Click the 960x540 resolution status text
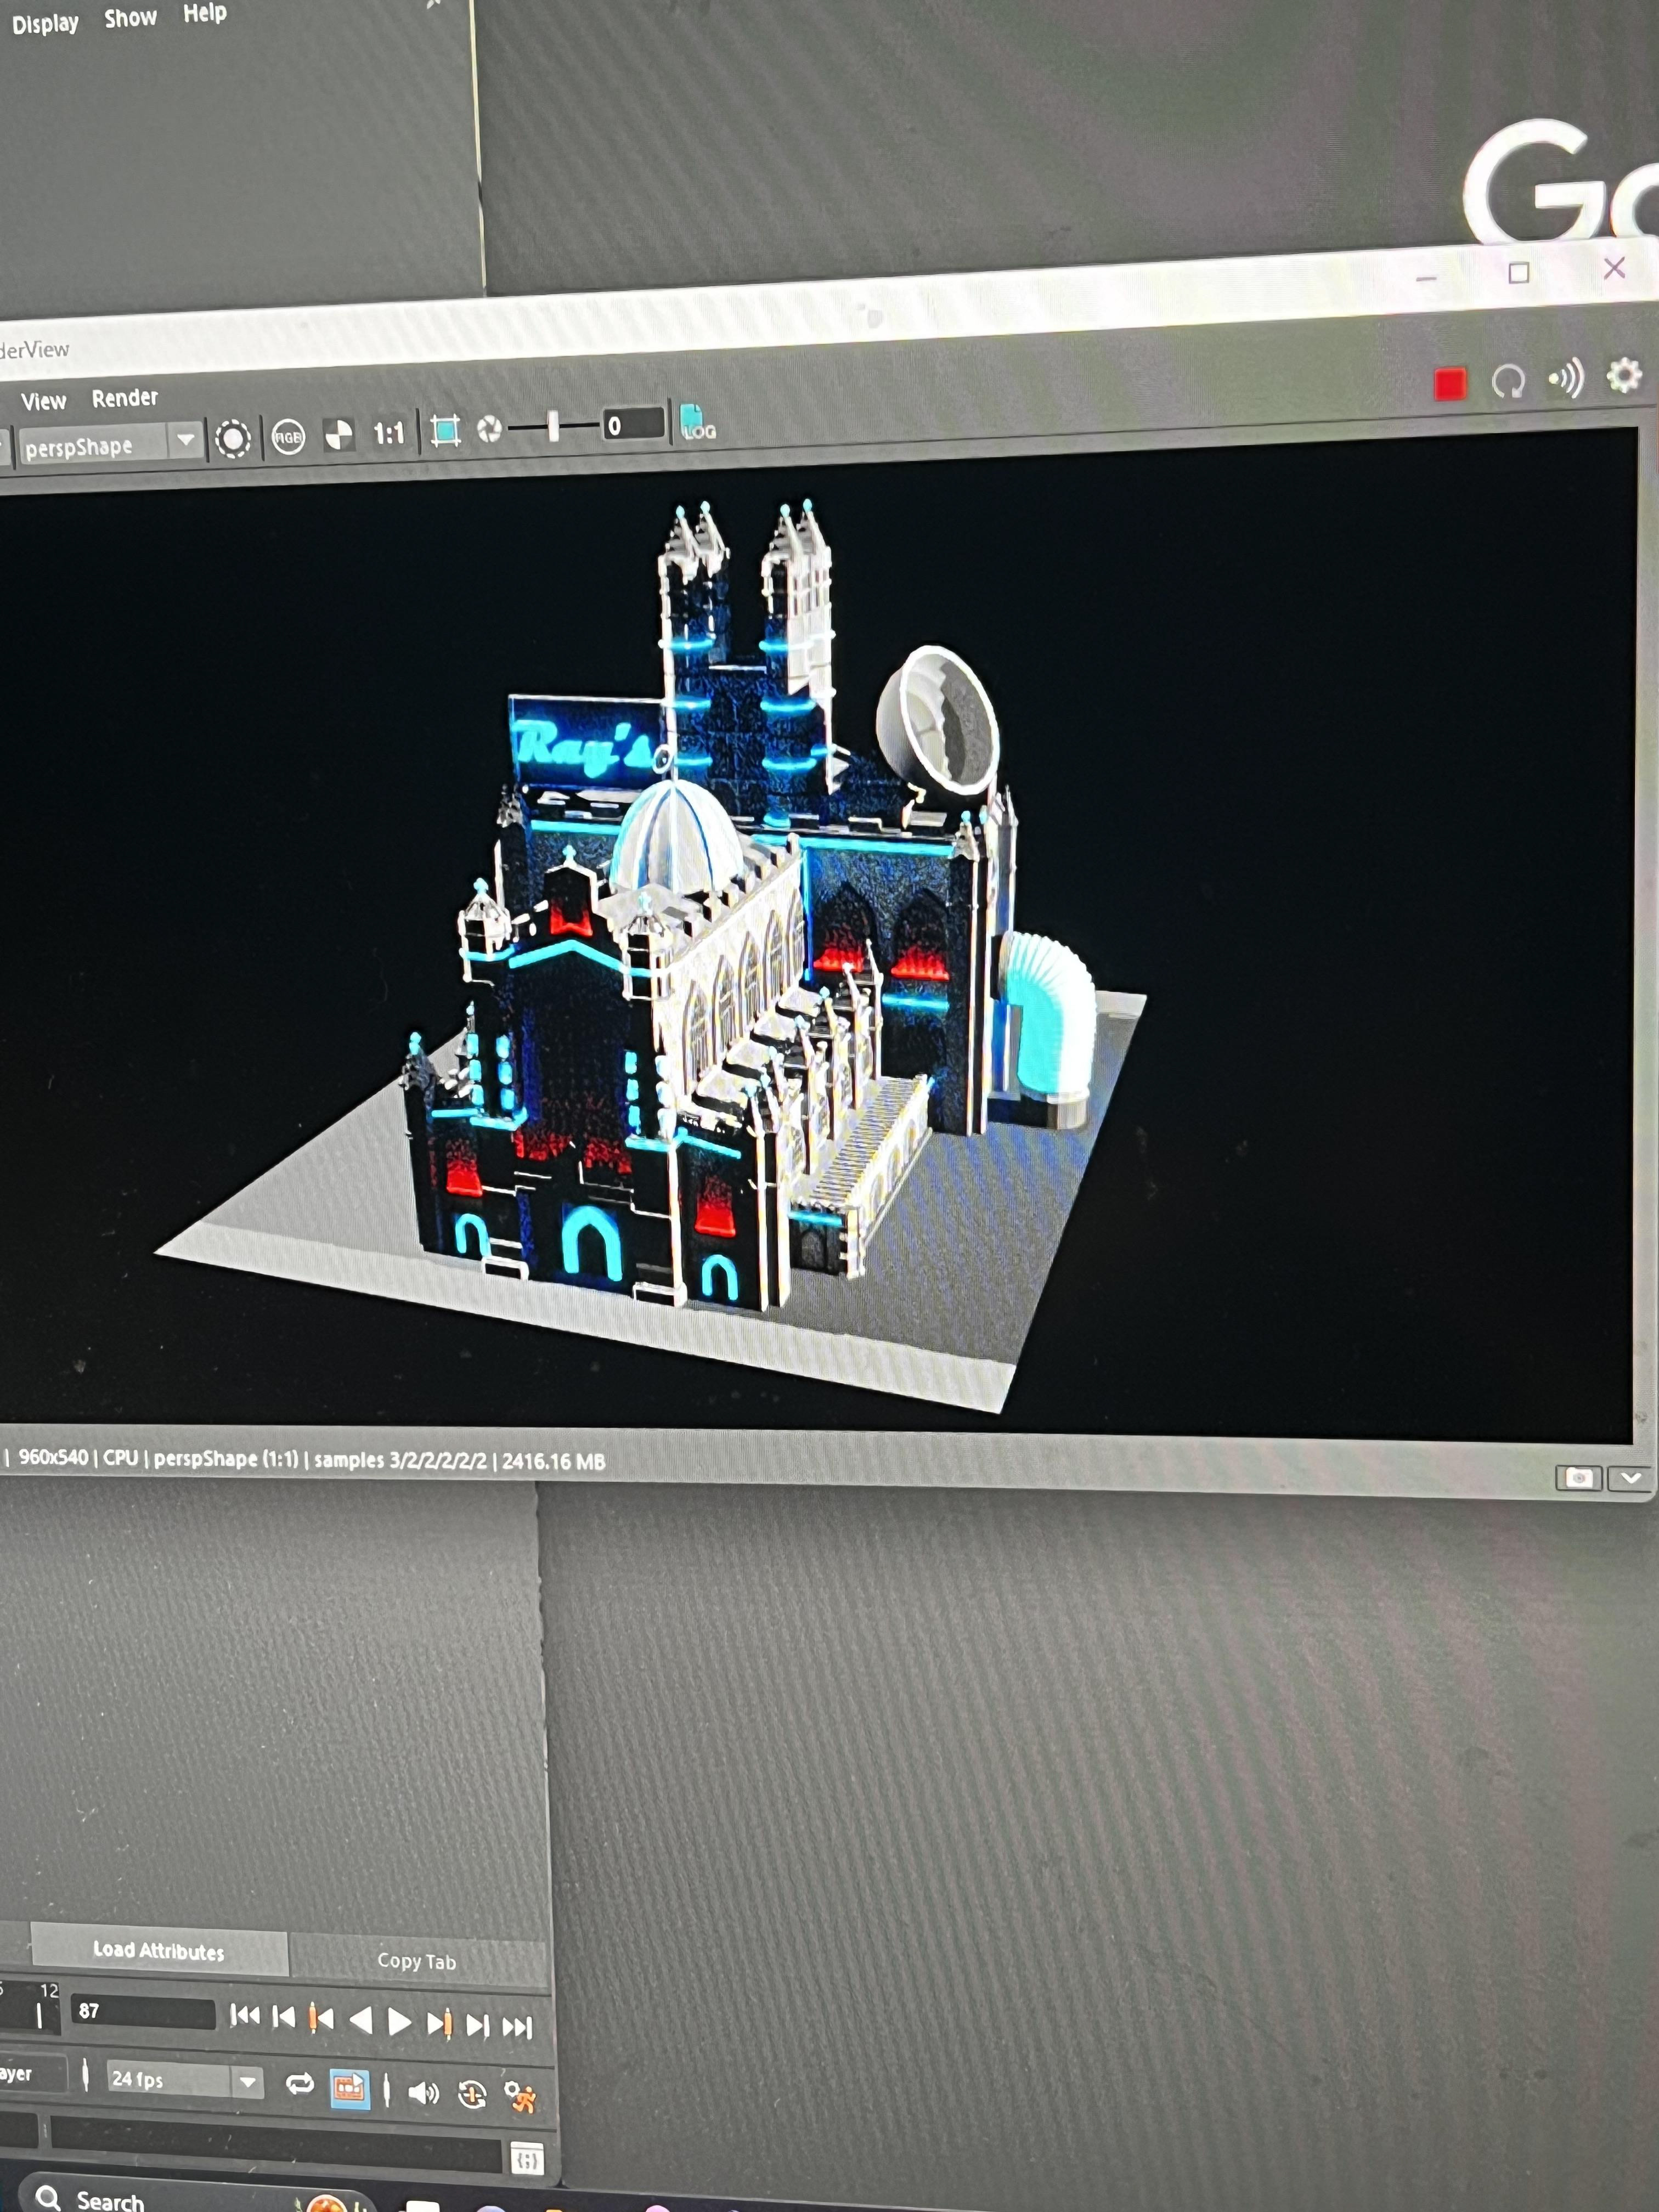This screenshot has height=2212, width=1659. tap(53, 1457)
